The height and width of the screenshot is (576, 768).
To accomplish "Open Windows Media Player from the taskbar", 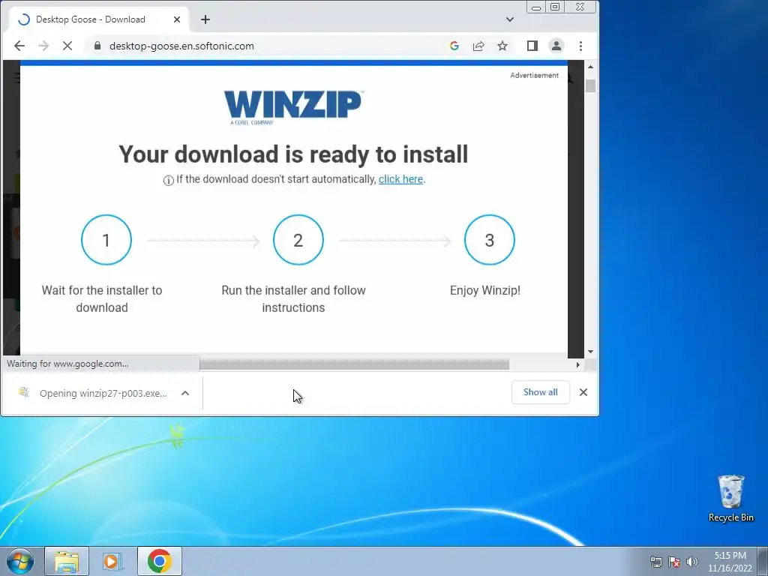I will pos(112,561).
